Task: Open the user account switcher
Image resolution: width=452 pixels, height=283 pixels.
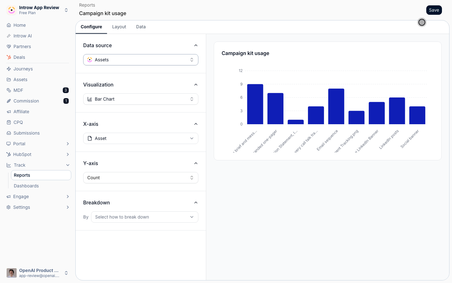Action: tap(66, 273)
